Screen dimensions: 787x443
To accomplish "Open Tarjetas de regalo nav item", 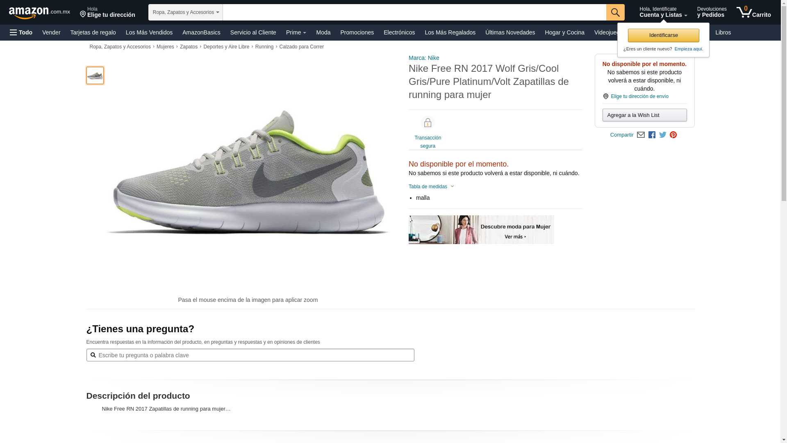I will [93, 32].
